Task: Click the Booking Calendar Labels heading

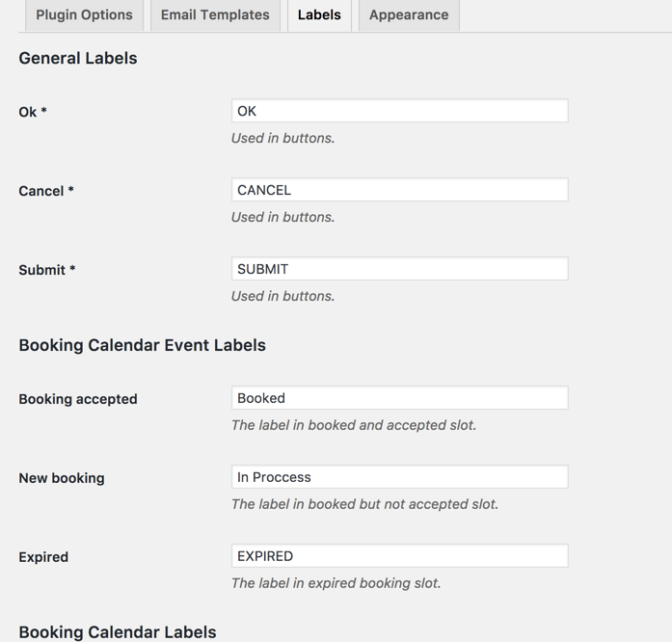Action: 118,632
